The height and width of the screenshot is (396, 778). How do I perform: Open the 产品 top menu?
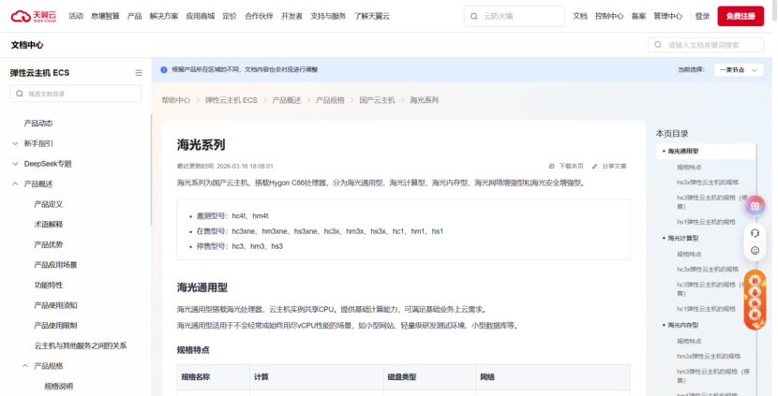[134, 16]
